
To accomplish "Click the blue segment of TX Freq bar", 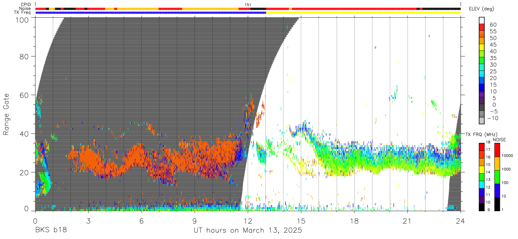I will coord(151,13).
